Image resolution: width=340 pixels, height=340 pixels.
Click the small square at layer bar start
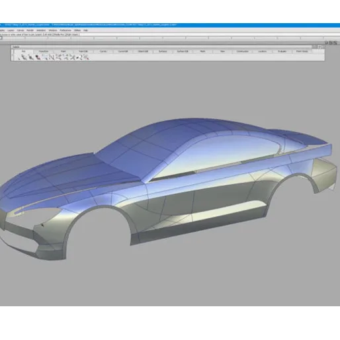coord(1,38)
